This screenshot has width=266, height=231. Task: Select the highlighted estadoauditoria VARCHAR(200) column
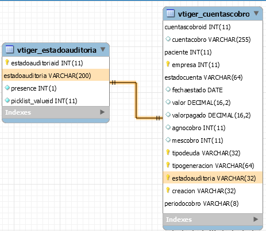point(56,76)
